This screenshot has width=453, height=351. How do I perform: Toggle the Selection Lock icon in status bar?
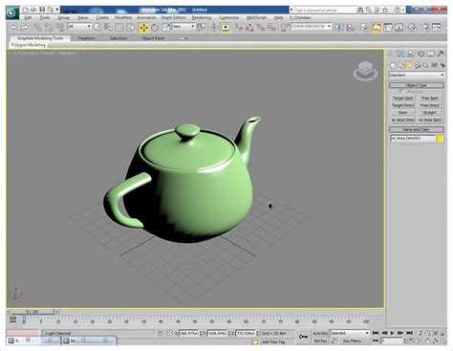(161, 333)
